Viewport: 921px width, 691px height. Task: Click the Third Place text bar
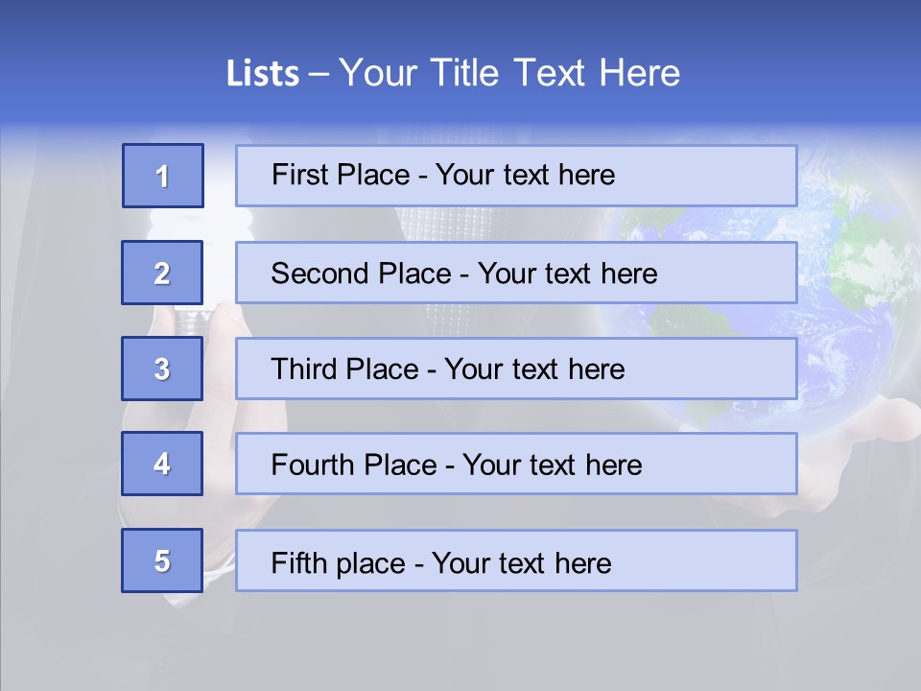(516, 369)
